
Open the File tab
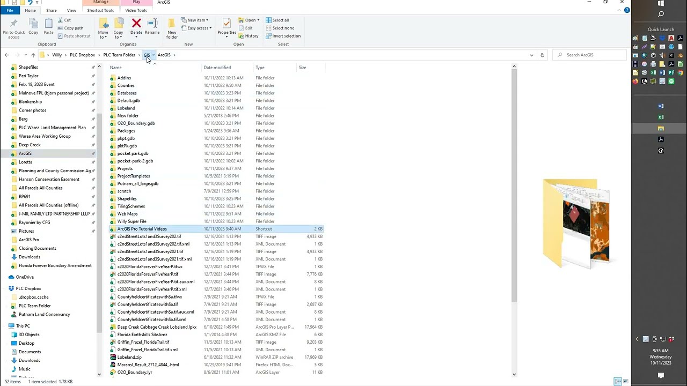[10, 10]
